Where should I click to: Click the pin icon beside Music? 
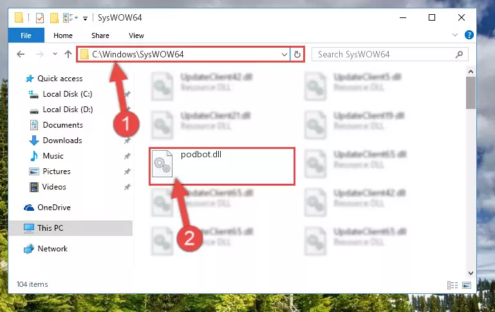point(127,156)
